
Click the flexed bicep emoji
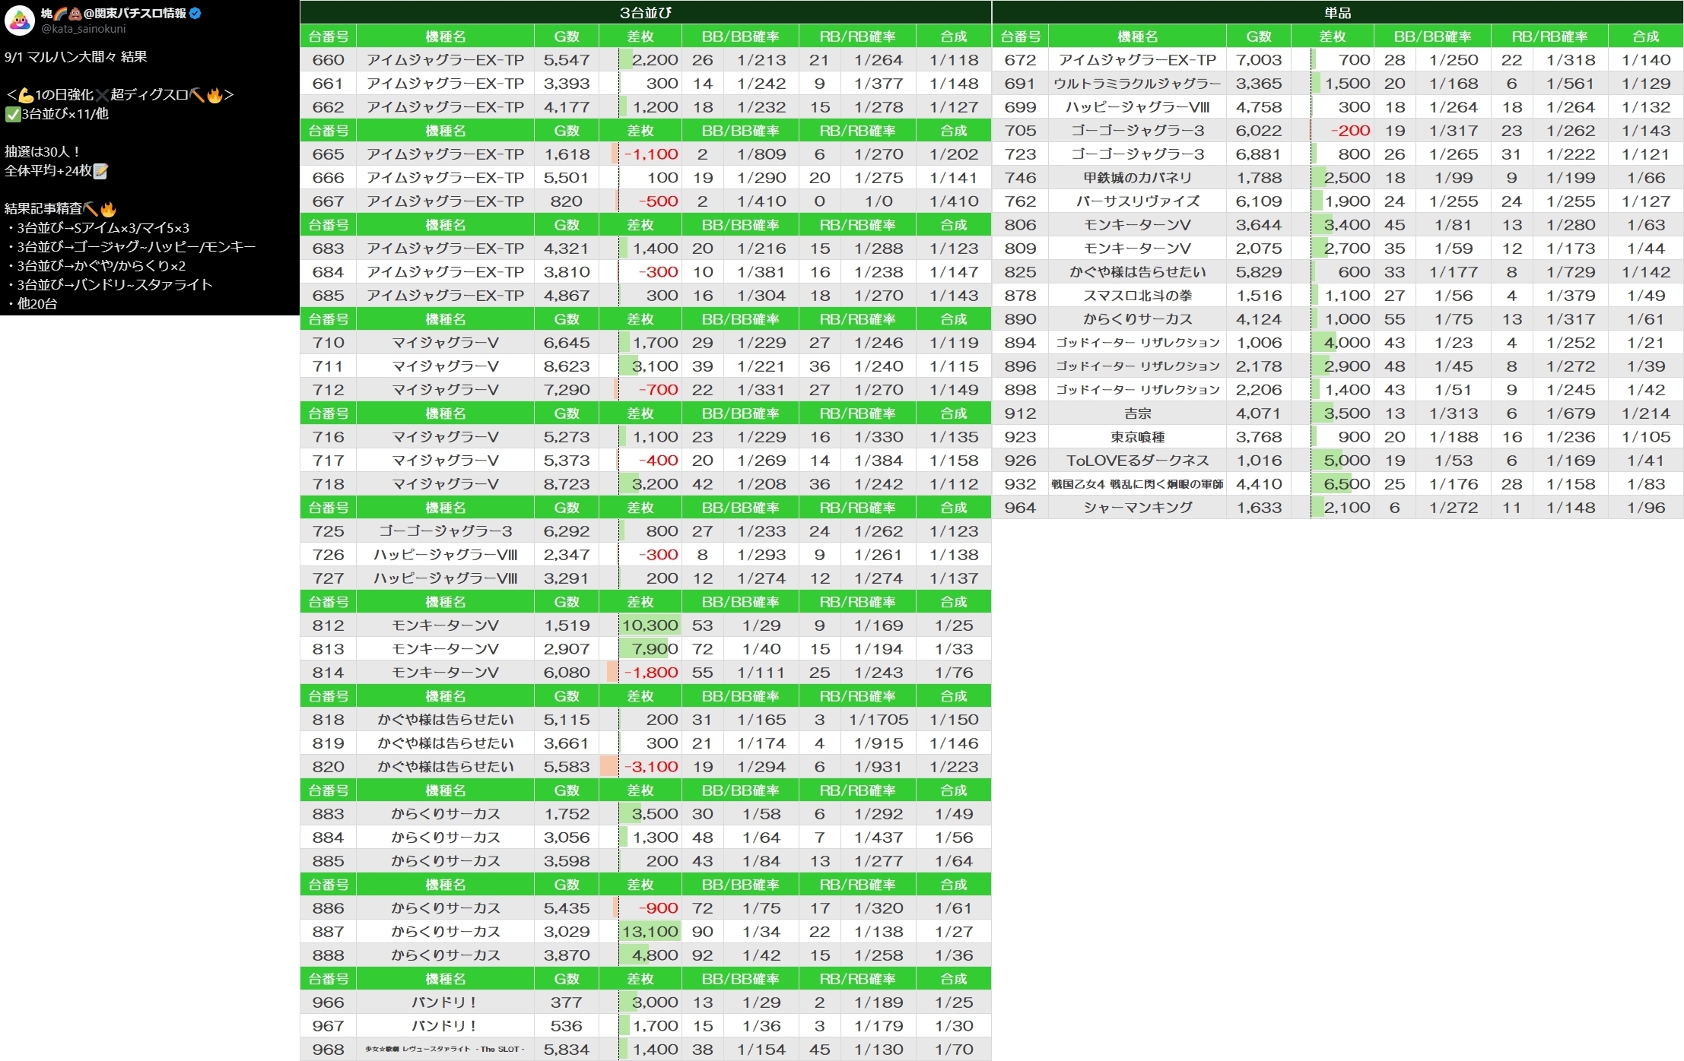pos(25,95)
